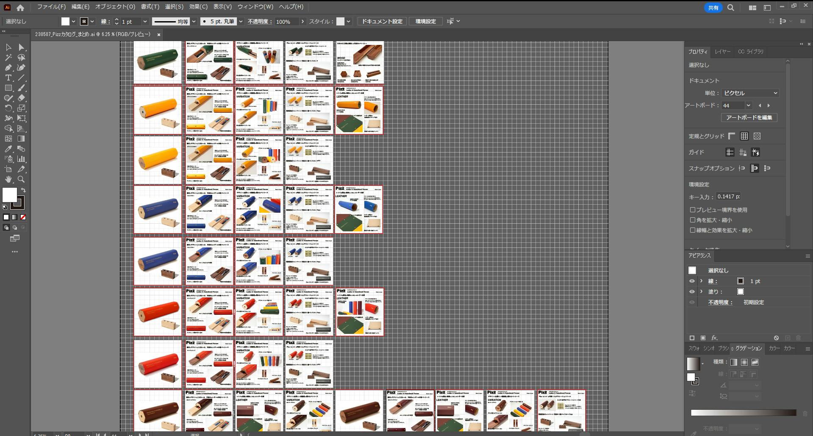Enable the プレビュー境界を使用 checkbox
813x436 pixels.
pos(693,210)
